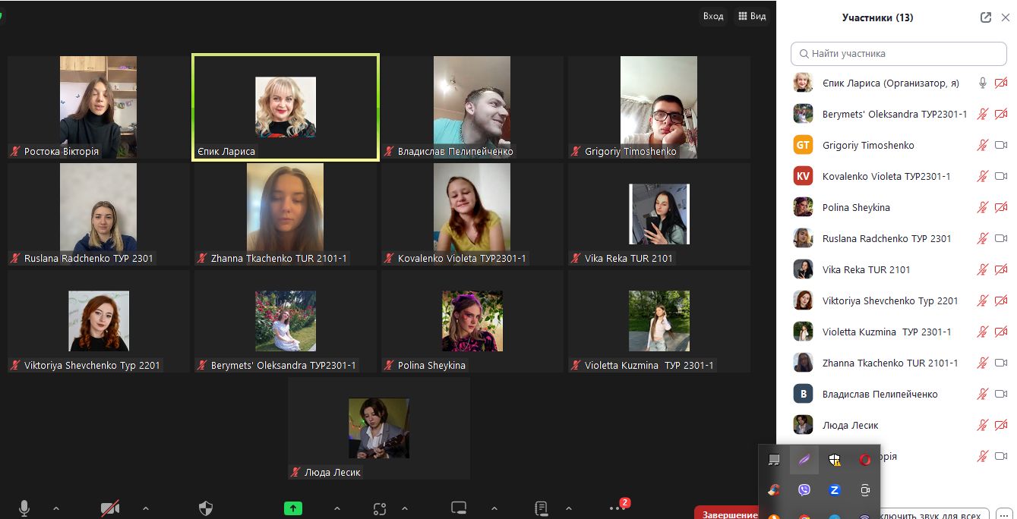Pop out the Participants panel
This screenshot has width=1017, height=519.
[x=985, y=17]
